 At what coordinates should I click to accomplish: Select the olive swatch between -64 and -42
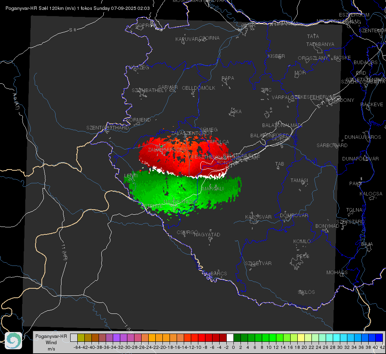(x=81, y=338)
